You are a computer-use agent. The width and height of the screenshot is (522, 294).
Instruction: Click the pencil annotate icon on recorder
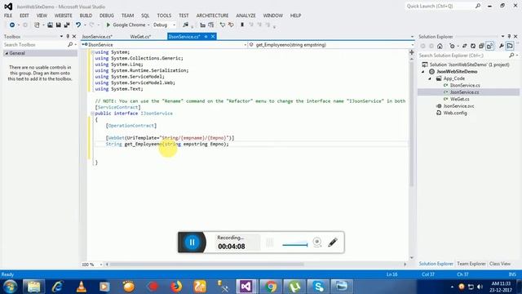(333, 243)
